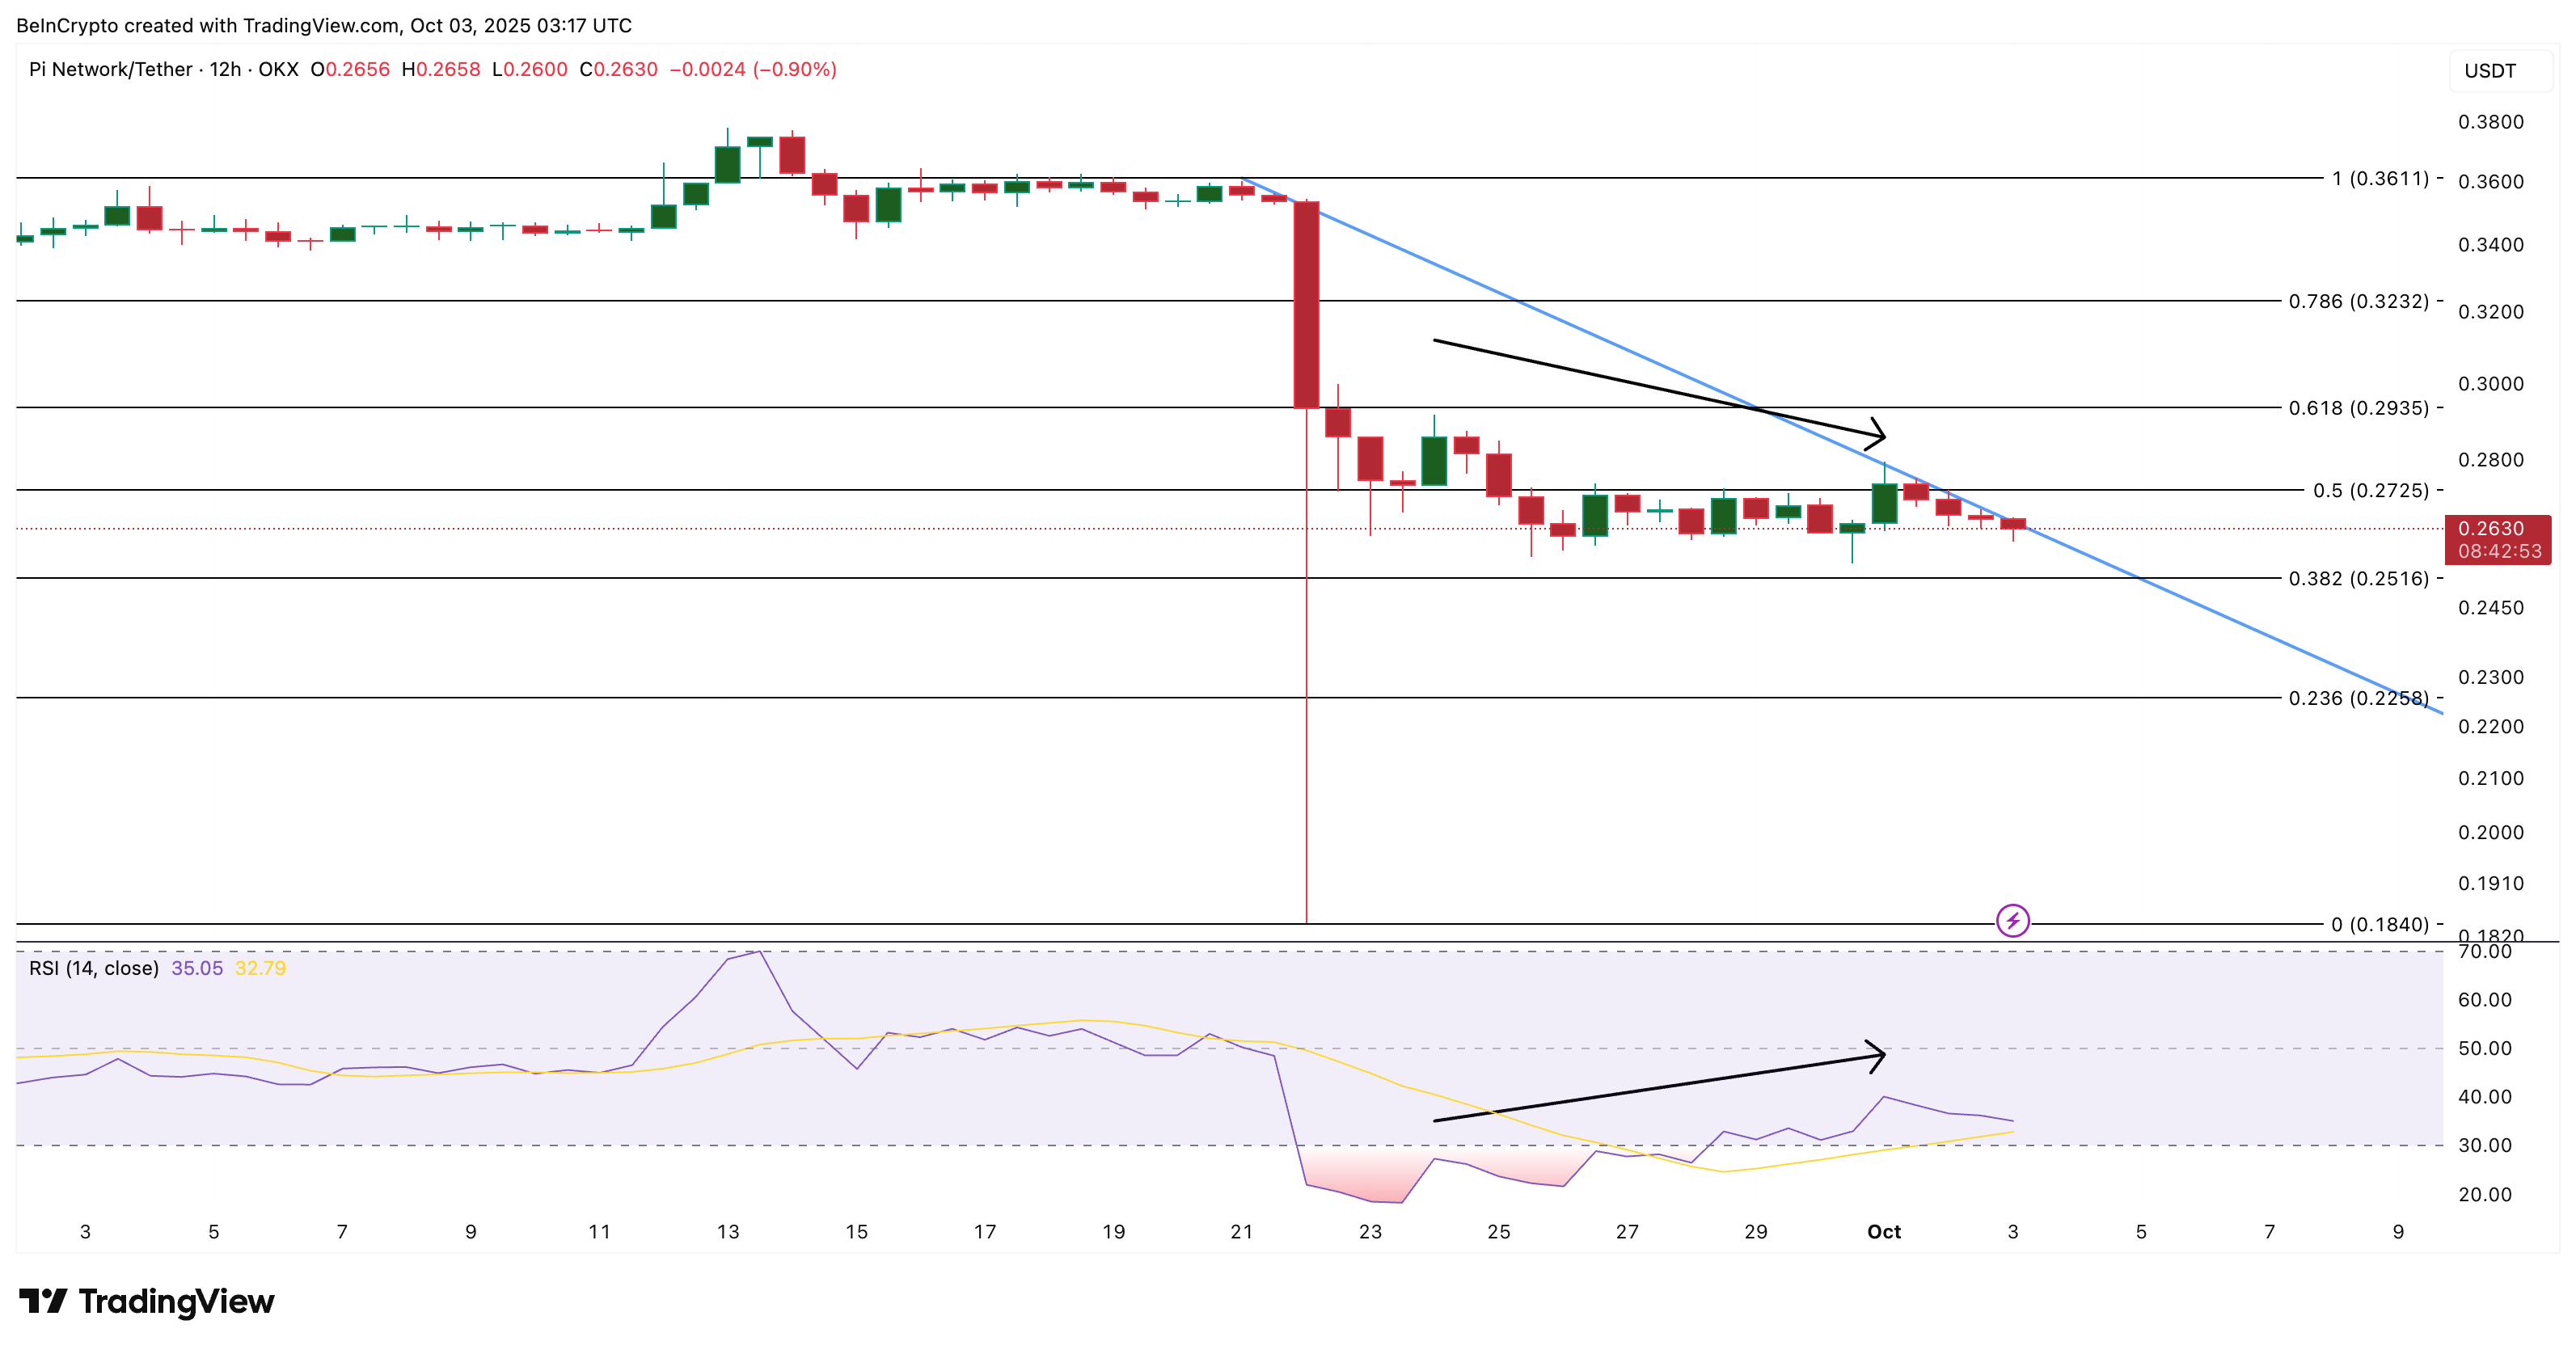
Task: Select the 0.786 (0.3232) Fibonacci level label
Action: point(2358,301)
